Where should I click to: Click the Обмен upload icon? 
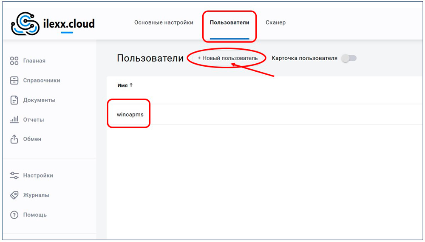[x=14, y=139]
